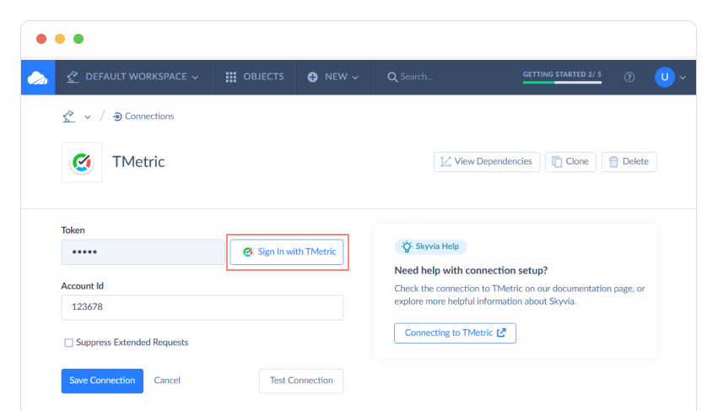This screenshot has height=411, width=718.
Task: Click Sign In with TMetric
Action: click(287, 251)
